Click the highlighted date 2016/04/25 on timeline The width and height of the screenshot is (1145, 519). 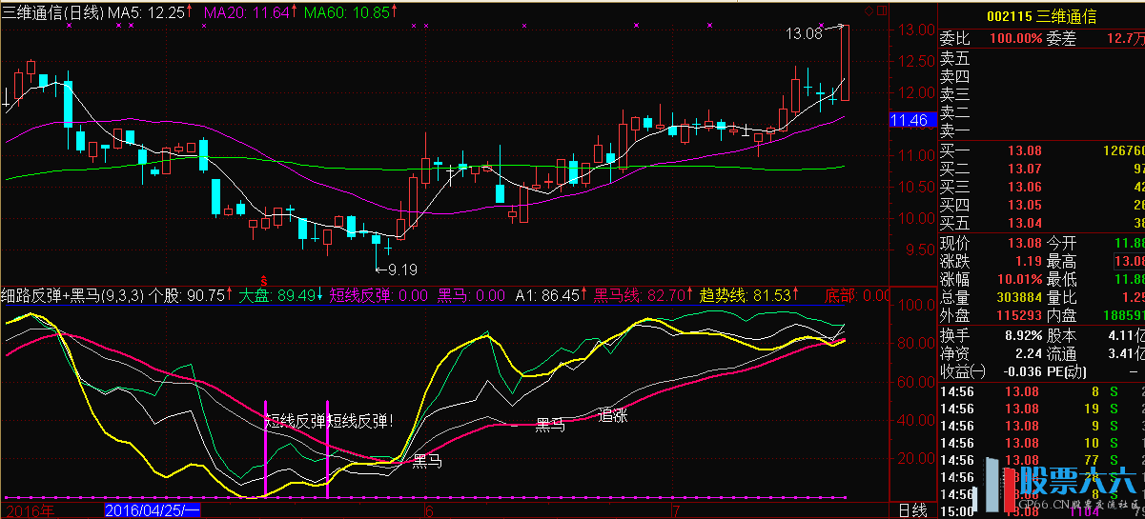(153, 510)
